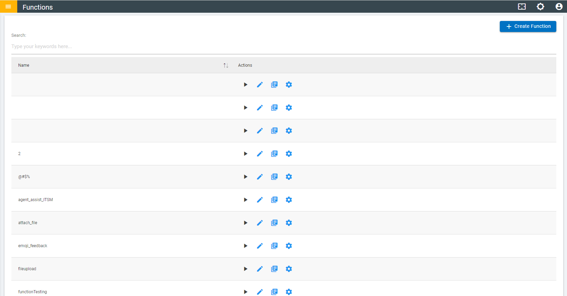Edit the fileupload function with pencil
Viewport: 567px width, 296px height.
(260, 269)
